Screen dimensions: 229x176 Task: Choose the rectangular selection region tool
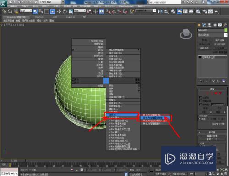click(x=47, y=11)
